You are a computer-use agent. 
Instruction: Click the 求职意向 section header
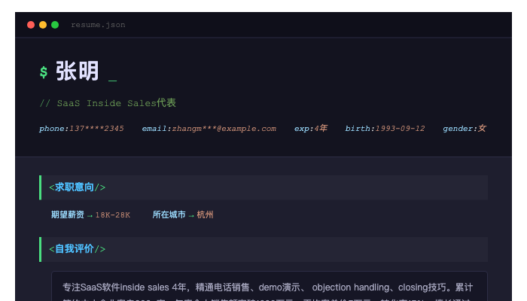(263, 187)
